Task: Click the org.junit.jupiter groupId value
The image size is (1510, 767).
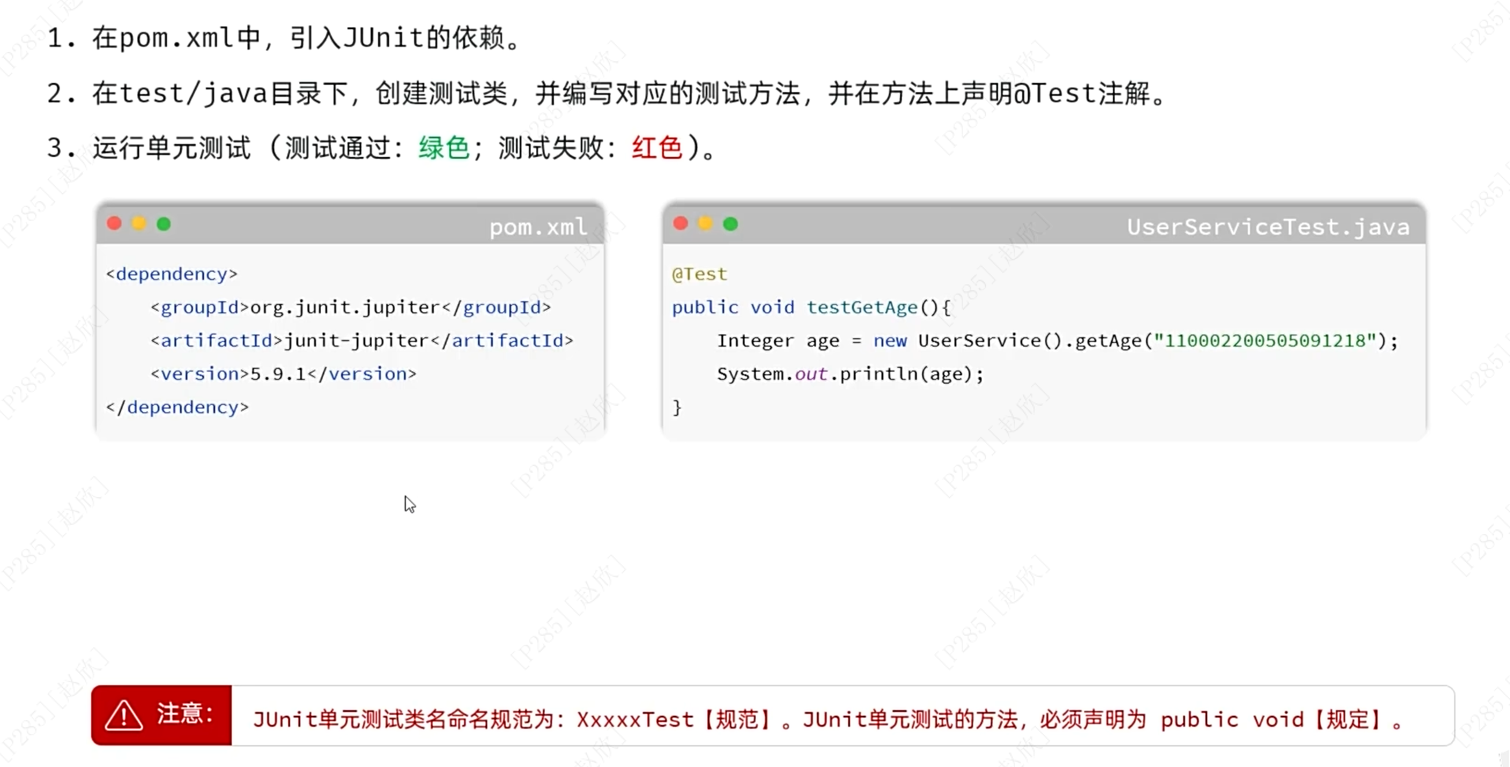Action: coord(345,307)
